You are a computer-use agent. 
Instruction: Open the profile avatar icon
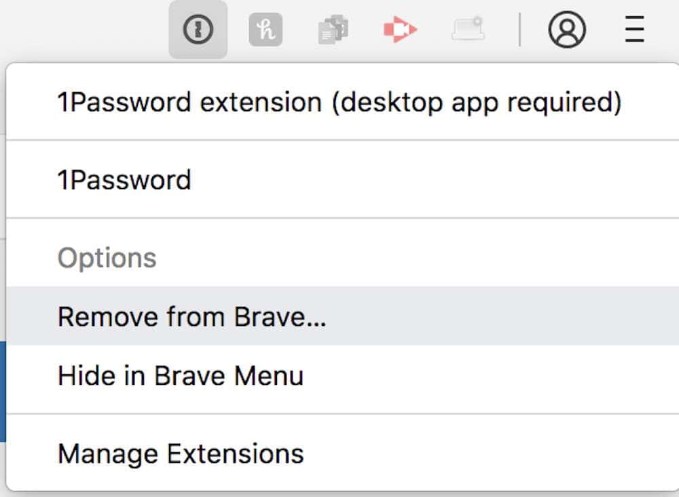(x=567, y=31)
